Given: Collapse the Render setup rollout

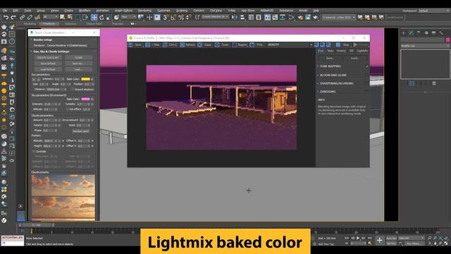Looking at the screenshot, I should click(x=31, y=40).
